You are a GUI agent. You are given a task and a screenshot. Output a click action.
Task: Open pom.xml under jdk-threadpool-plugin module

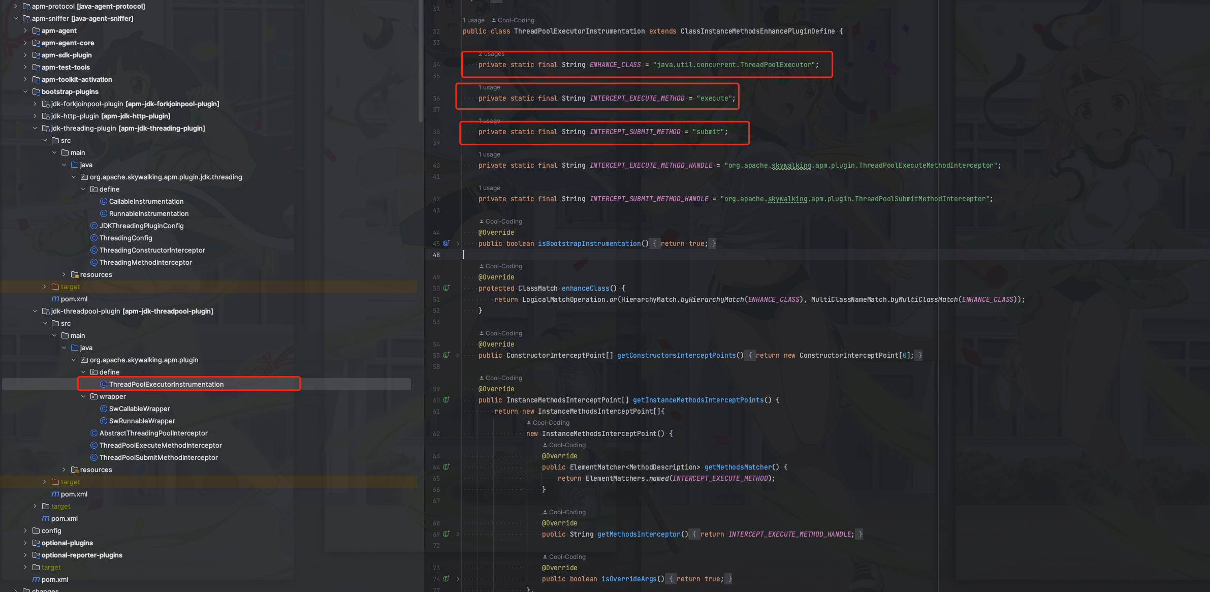tap(74, 494)
